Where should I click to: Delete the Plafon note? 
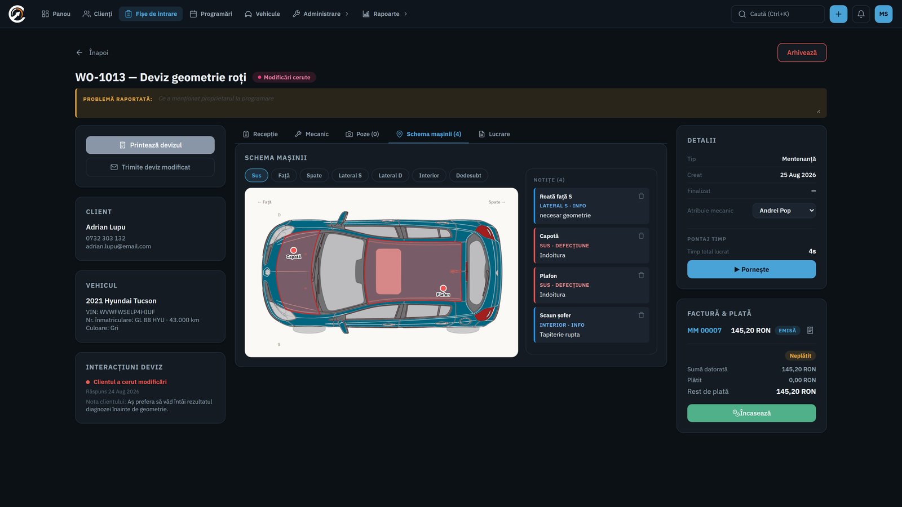641,275
